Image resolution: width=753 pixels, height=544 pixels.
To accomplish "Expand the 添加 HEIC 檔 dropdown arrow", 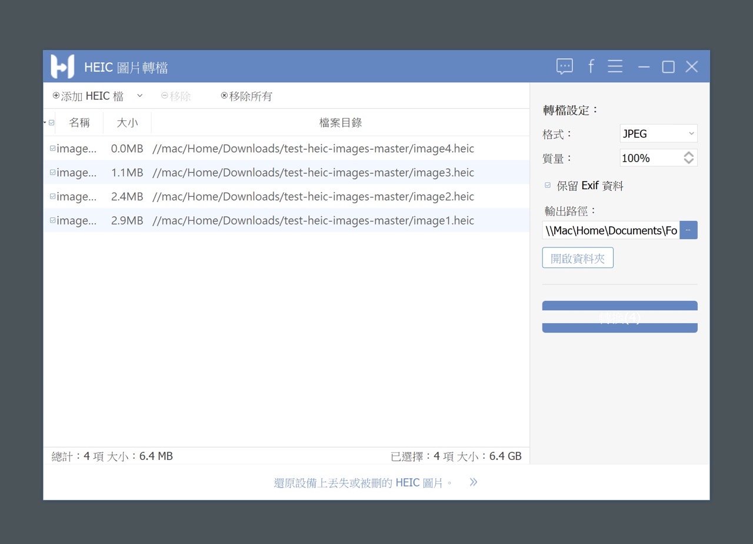I will pyautogui.click(x=139, y=95).
